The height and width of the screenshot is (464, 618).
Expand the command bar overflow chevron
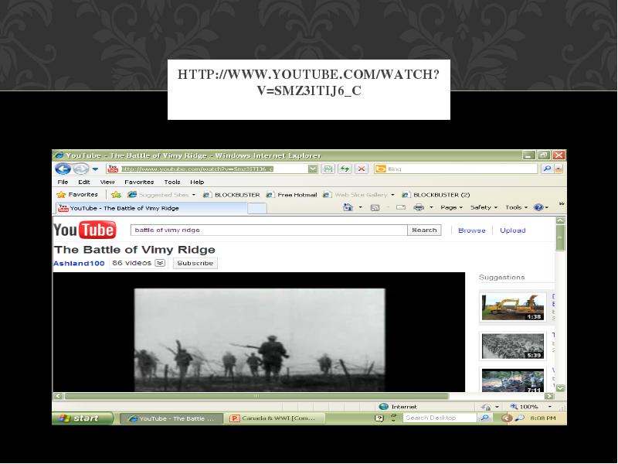coord(562,204)
